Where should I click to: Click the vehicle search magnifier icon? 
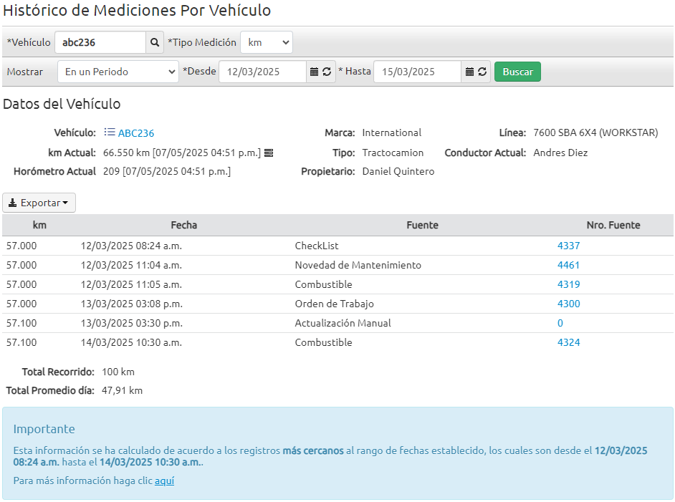coord(155,42)
